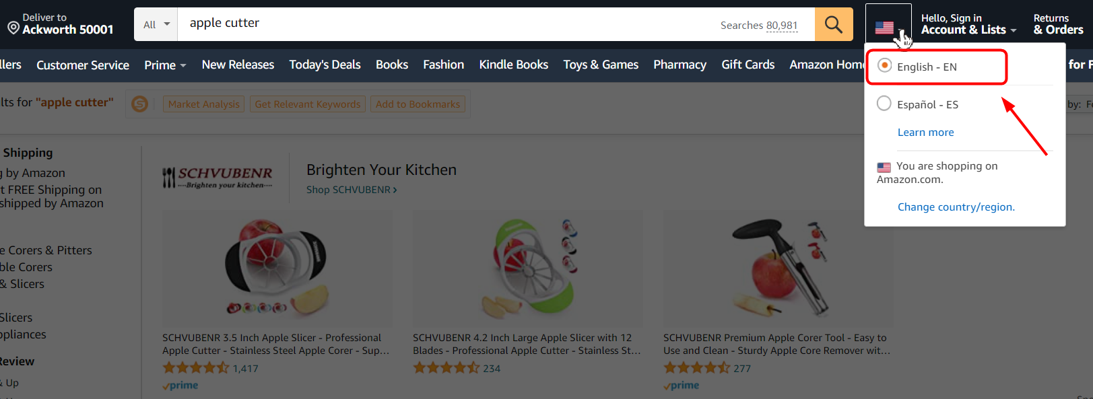Click the orange magnifier search button
The image size is (1093, 399).
833,25
